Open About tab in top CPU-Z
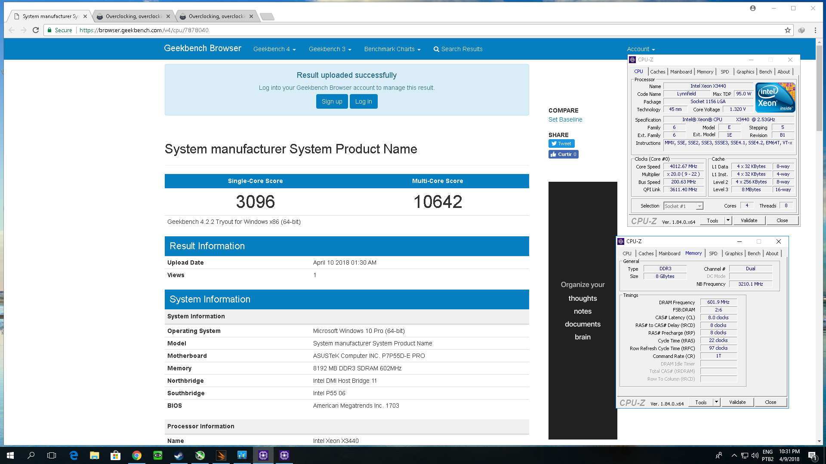Viewport: 826px width, 464px height. (x=784, y=72)
